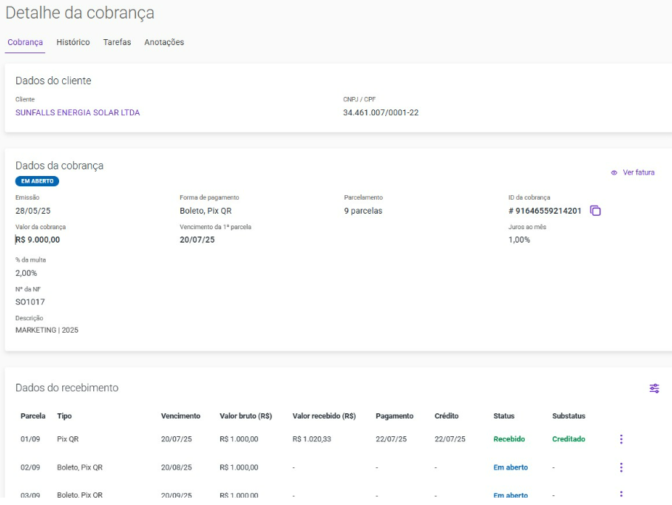Copy the cobrança ID to clipboard
The image size is (672, 505).
595,211
